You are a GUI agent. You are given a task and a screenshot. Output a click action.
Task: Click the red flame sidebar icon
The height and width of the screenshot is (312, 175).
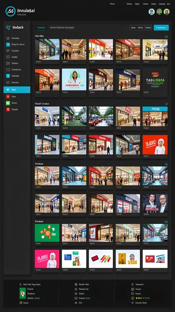(x=8, y=97)
